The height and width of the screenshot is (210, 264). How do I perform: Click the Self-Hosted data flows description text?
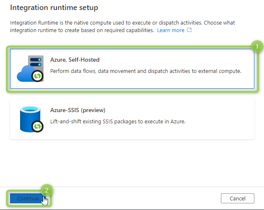pyautogui.click(x=146, y=71)
